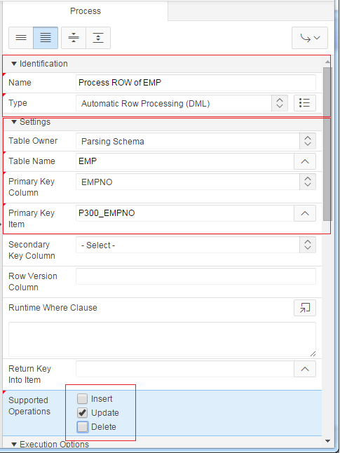Image resolution: width=340 pixels, height=453 pixels.
Task: Open the Go to Group arrow menu
Action: pyautogui.click(x=310, y=38)
